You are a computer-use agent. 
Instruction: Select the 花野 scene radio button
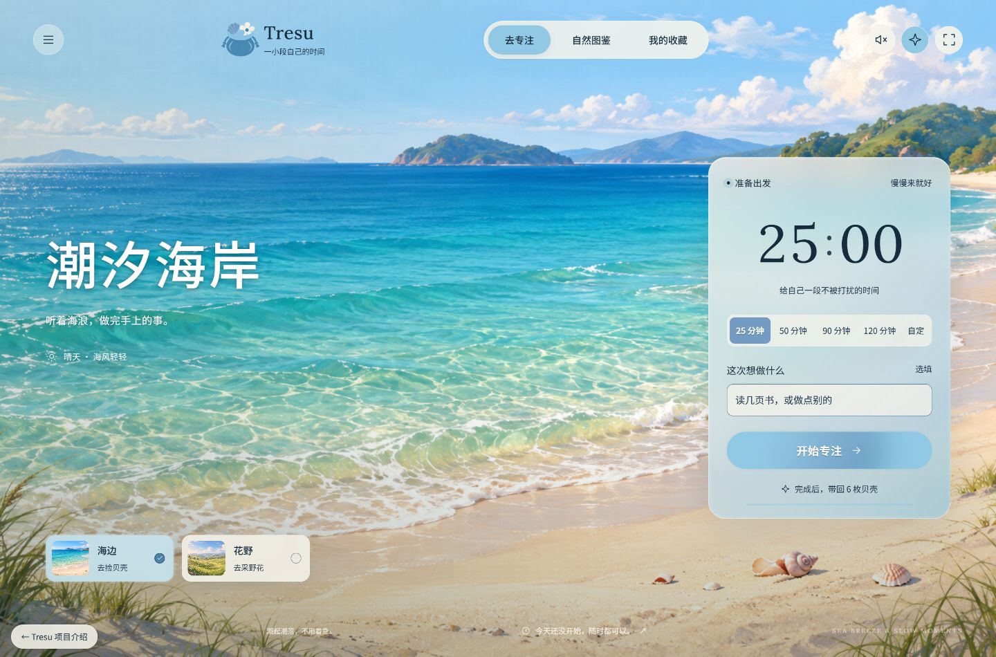coord(296,558)
